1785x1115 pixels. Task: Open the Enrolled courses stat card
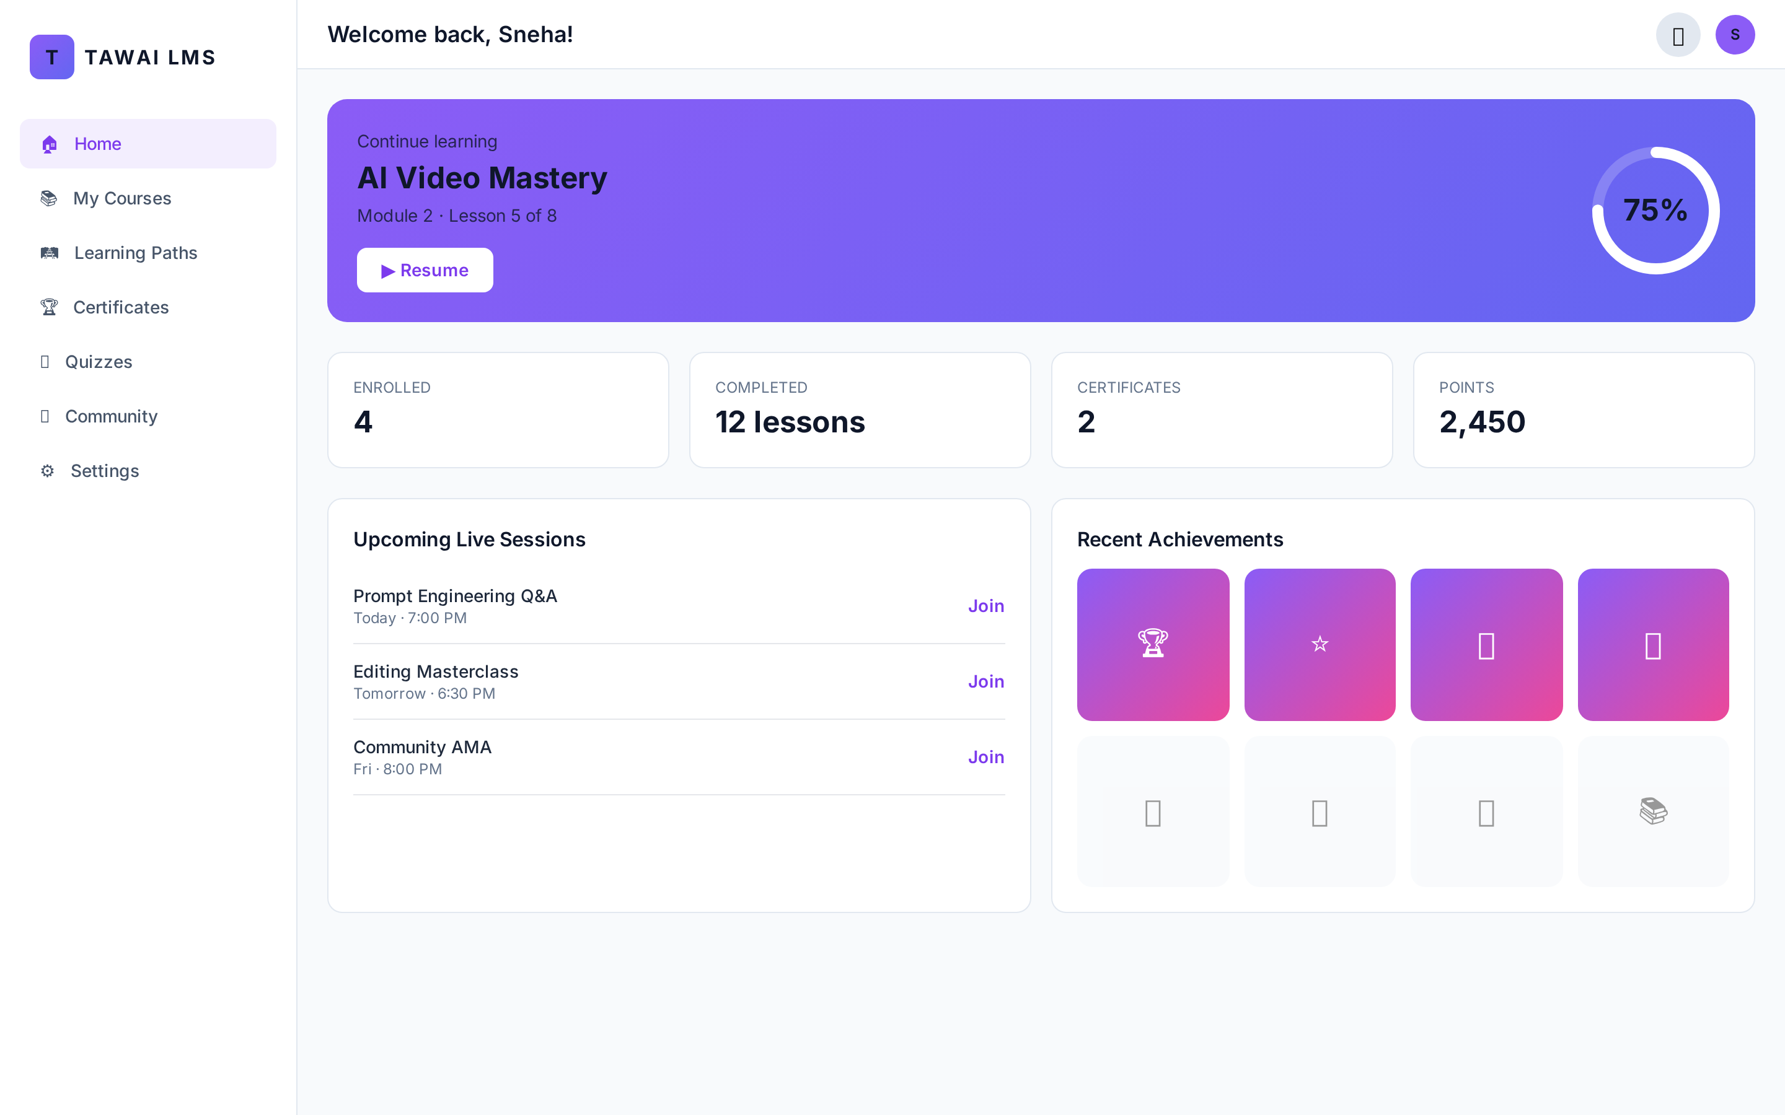pos(498,410)
